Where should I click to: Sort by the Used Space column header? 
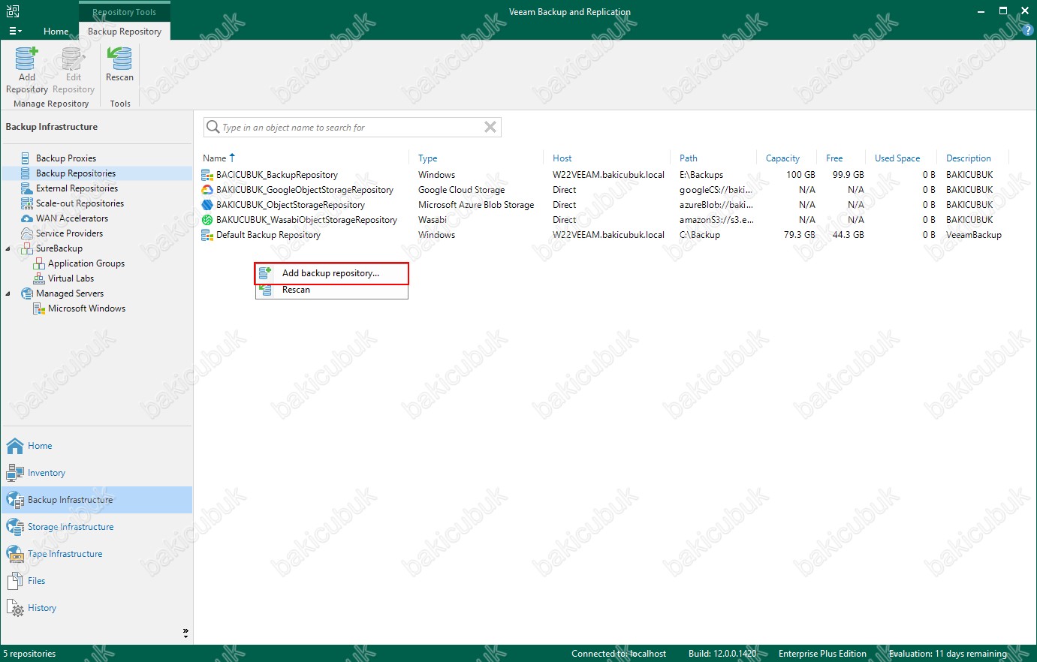coord(897,158)
